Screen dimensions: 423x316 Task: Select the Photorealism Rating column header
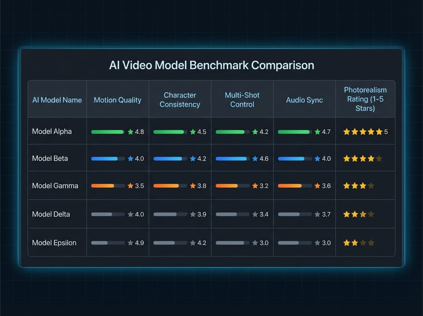tap(366, 99)
